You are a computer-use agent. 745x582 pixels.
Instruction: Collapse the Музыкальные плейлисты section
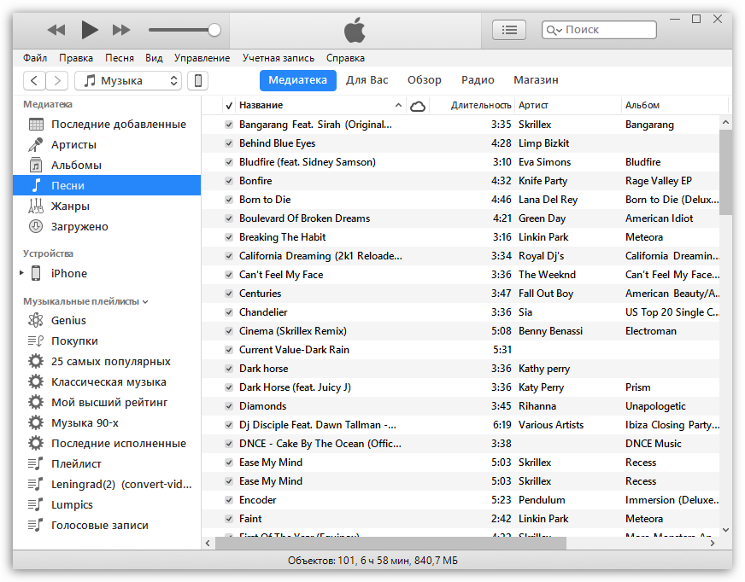coord(145,302)
